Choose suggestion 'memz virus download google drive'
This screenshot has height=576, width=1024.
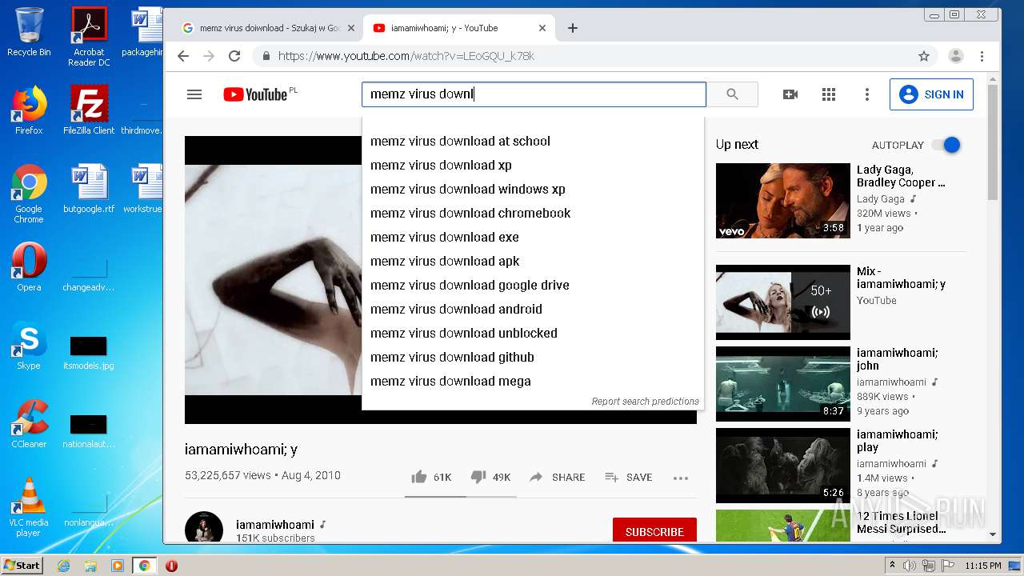pyautogui.click(x=533, y=285)
